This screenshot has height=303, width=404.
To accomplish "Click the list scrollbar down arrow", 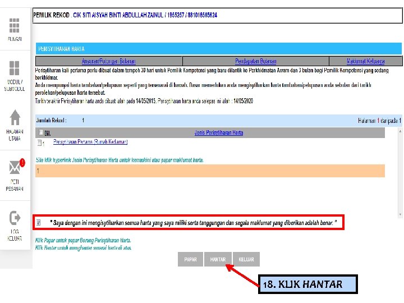I will (400, 214).
